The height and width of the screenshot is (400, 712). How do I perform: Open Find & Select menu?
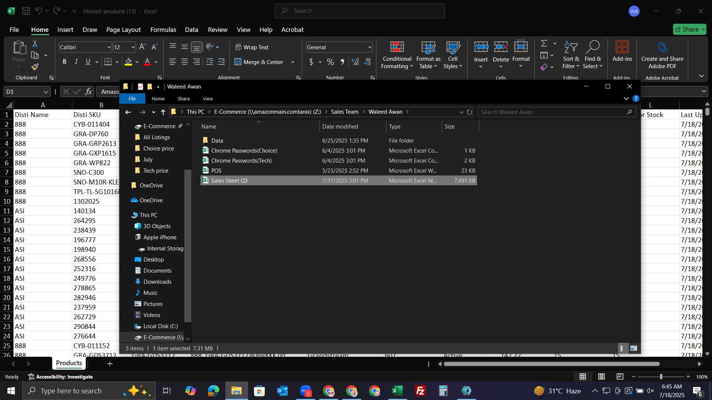point(593,55)
